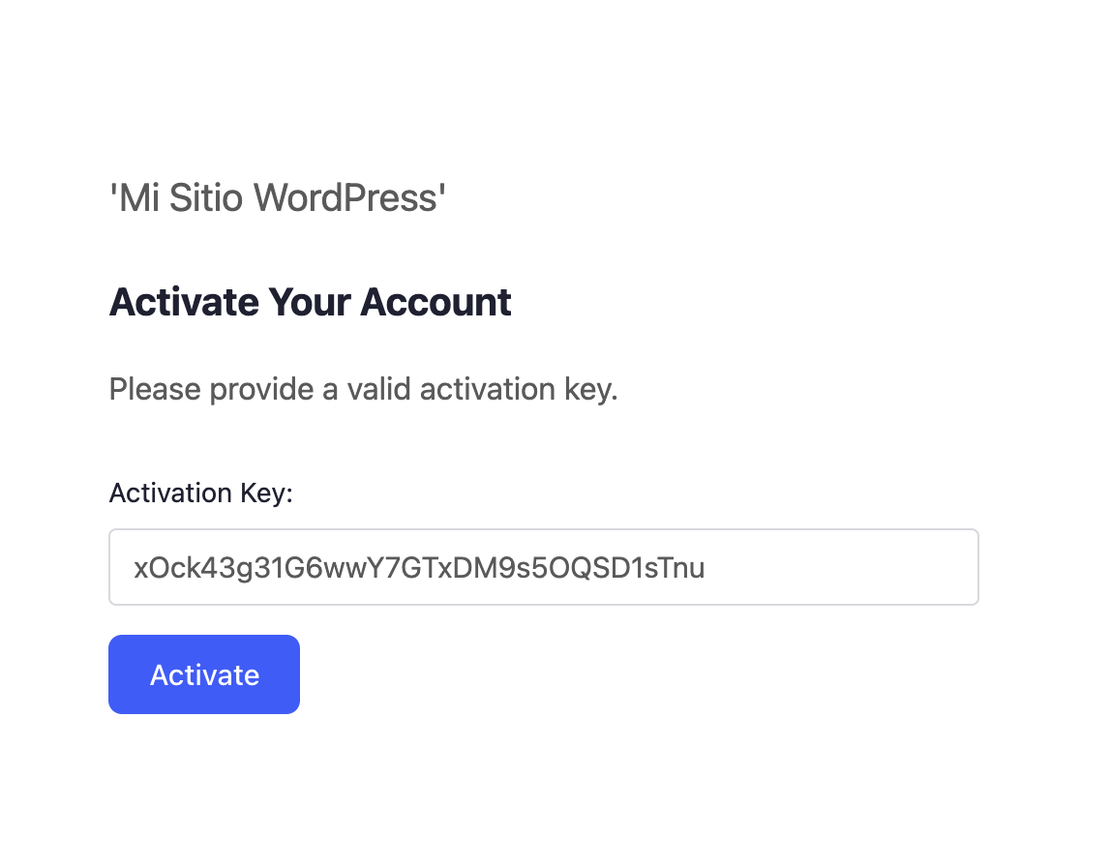Click the text box containing xOck43g31G6 key
1111x867 pixels.
(x=543, y=567)
